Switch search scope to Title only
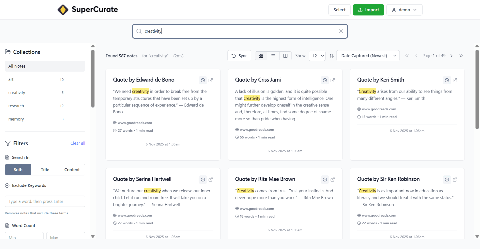 coord(45,169)
